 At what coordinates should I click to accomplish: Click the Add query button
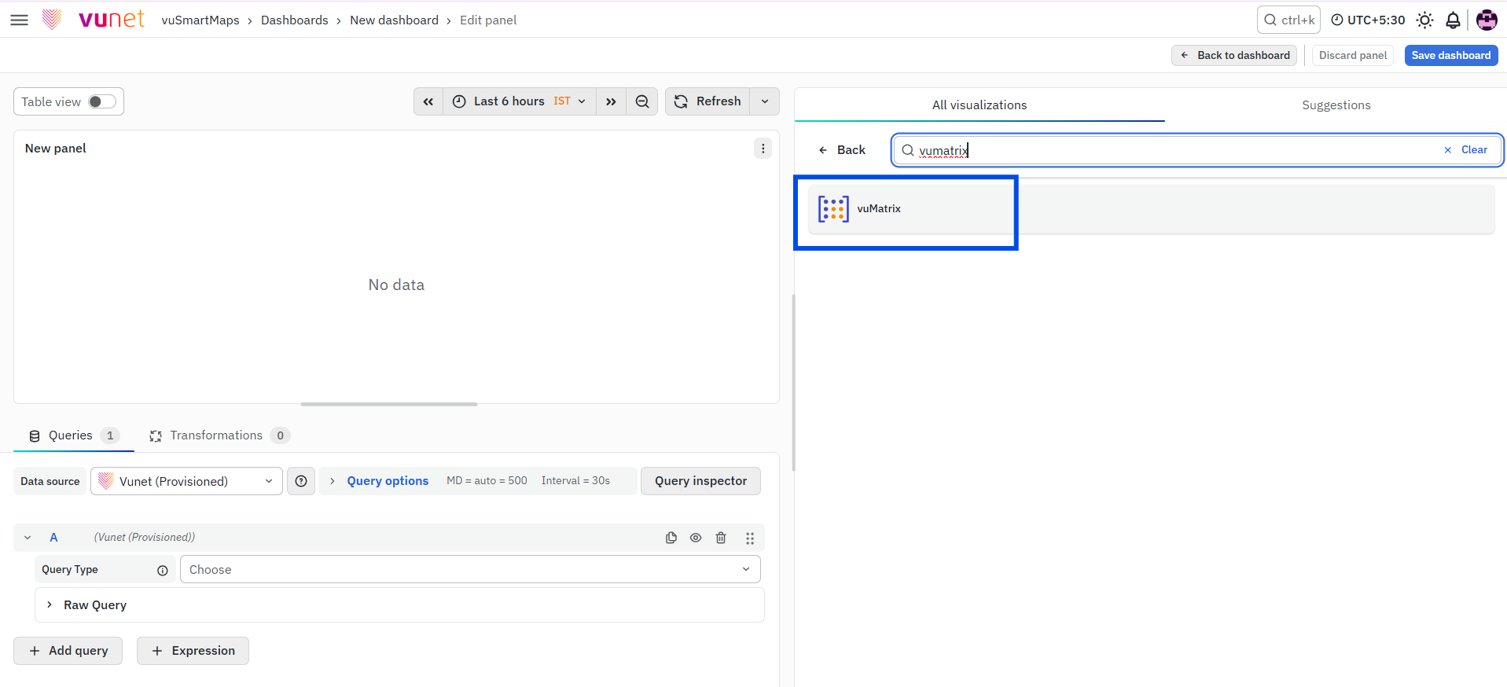click(x=68, y=651)
